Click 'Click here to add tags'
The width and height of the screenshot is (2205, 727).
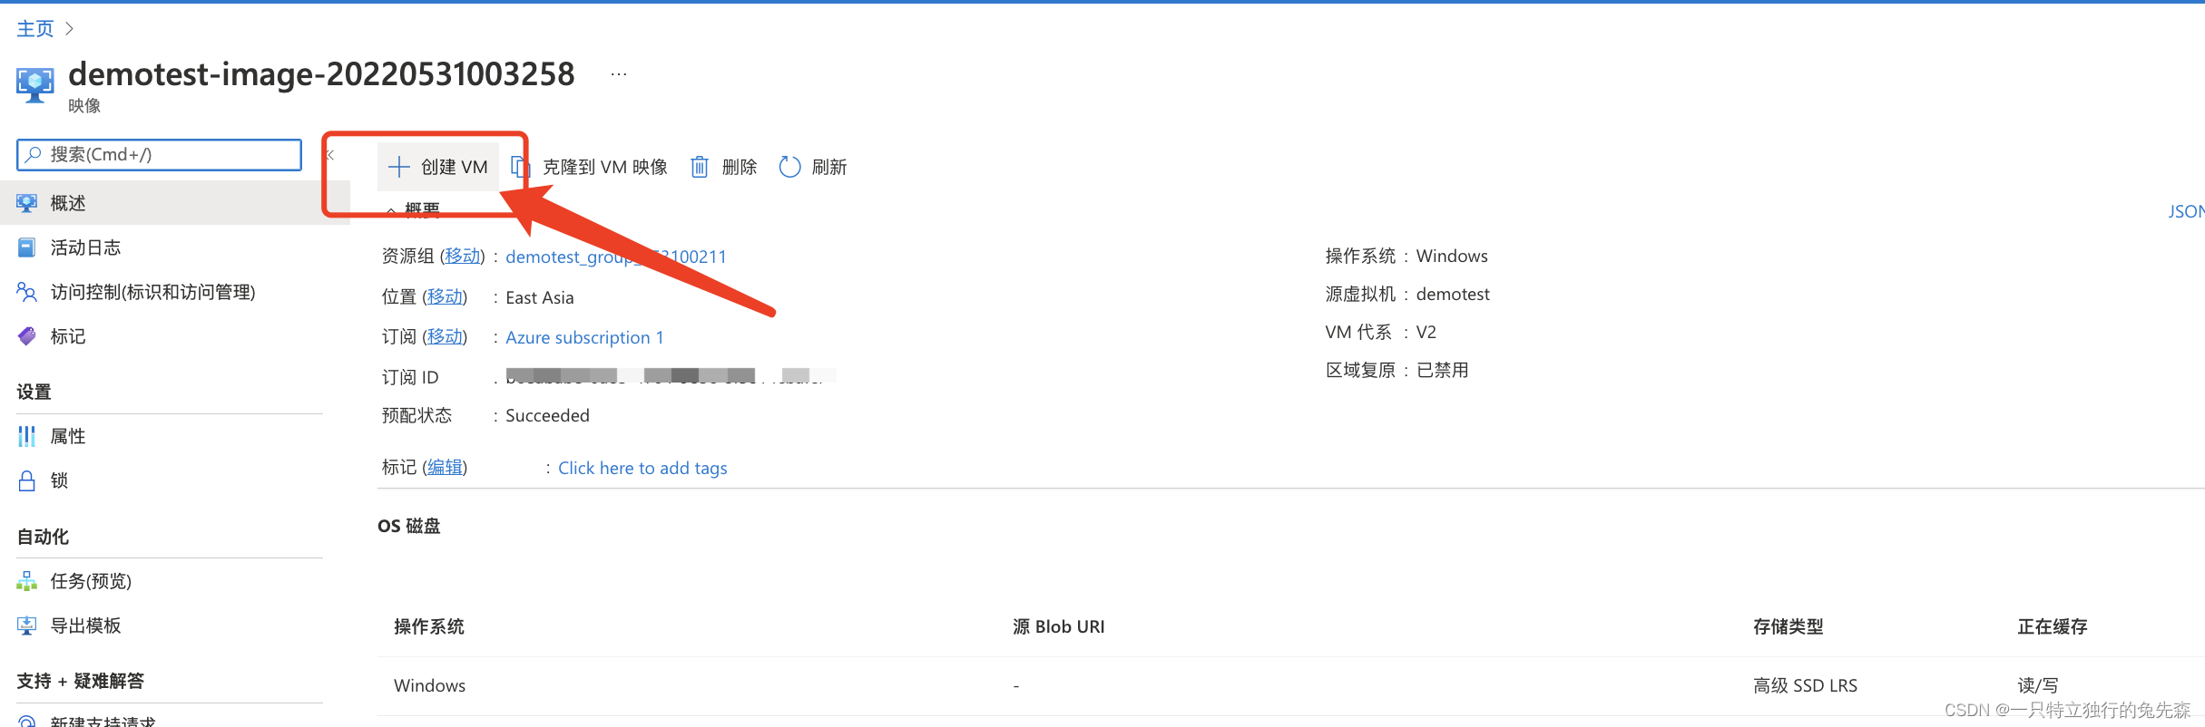coord(642,468)
